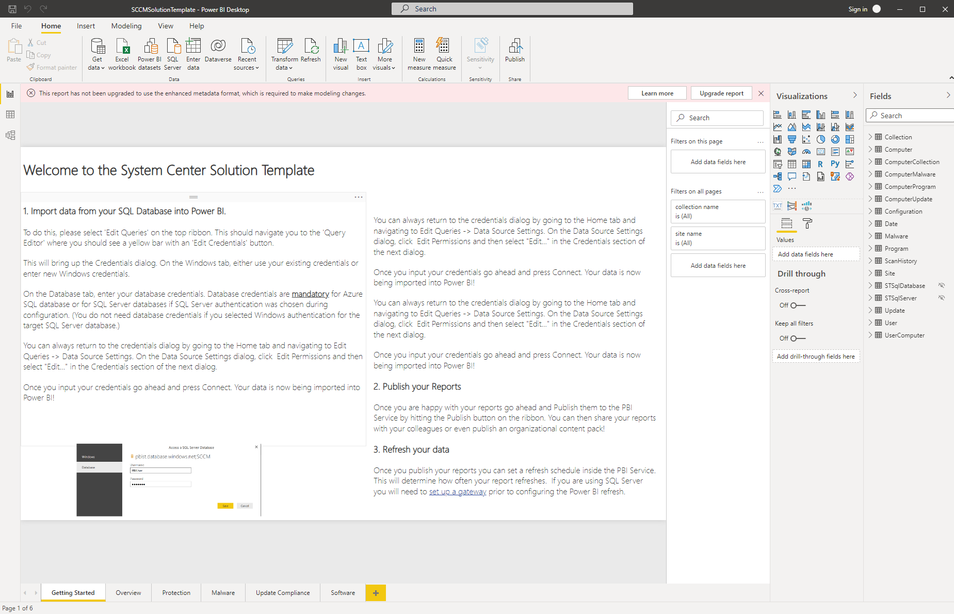Add a new report page
Screen dimensions: 954x614
[x=376, y=593]
